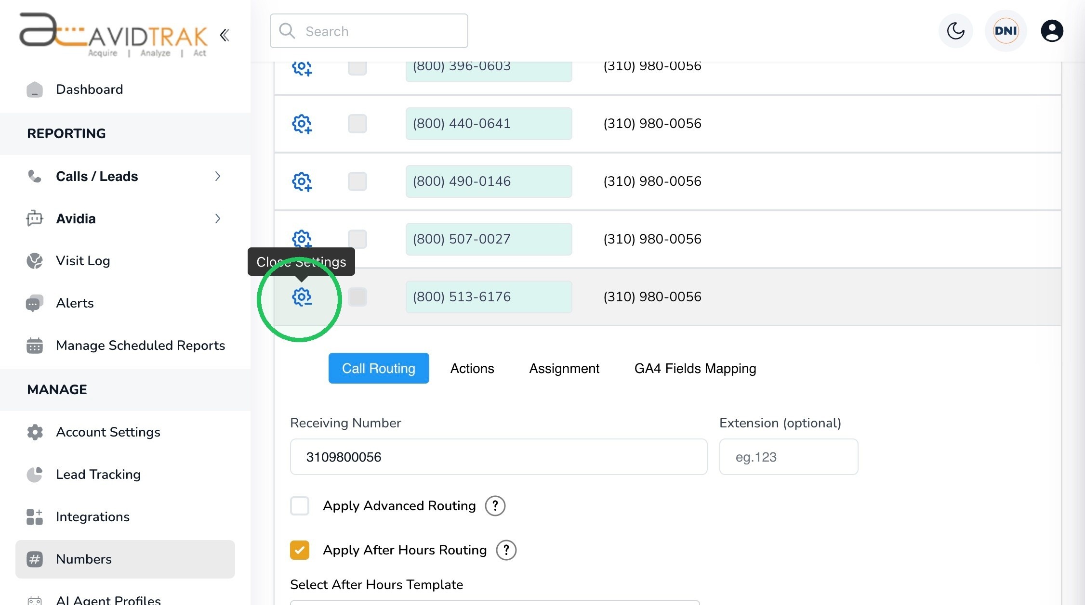Select checkbox for (800) 440-0641 row
Image resolution: width=1085 pixels, height=605 pixels.
[357, 124]
